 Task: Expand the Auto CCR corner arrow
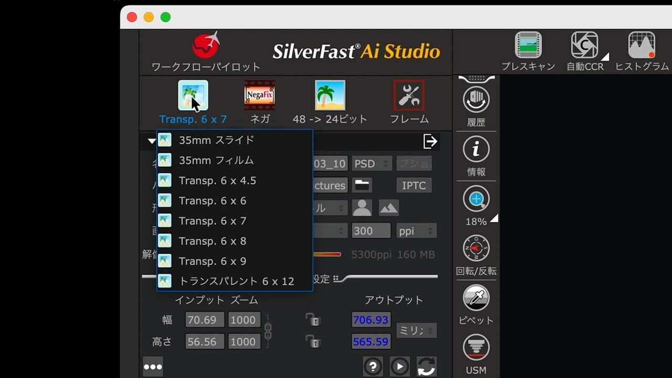pos(605,56)
